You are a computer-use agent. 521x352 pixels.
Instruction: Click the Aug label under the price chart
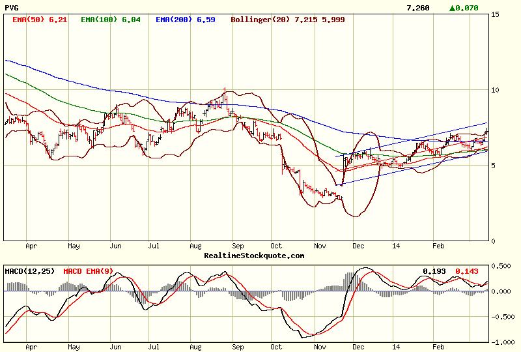click(195, 246)
